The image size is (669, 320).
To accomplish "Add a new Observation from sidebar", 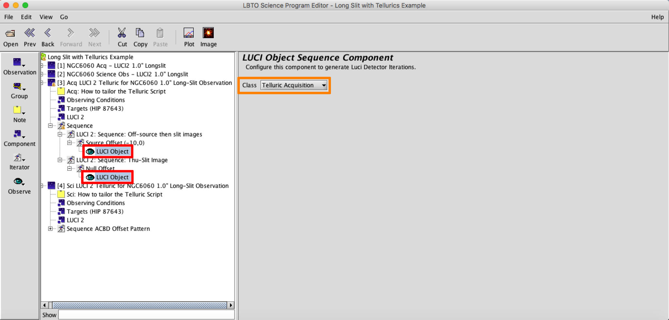I will 20,67.
